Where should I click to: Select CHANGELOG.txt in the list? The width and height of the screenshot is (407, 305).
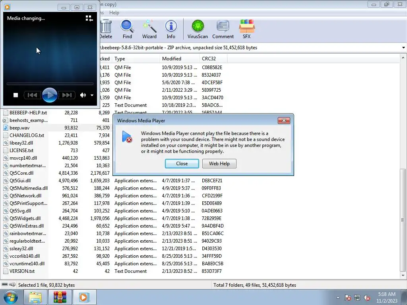[27, 135]
